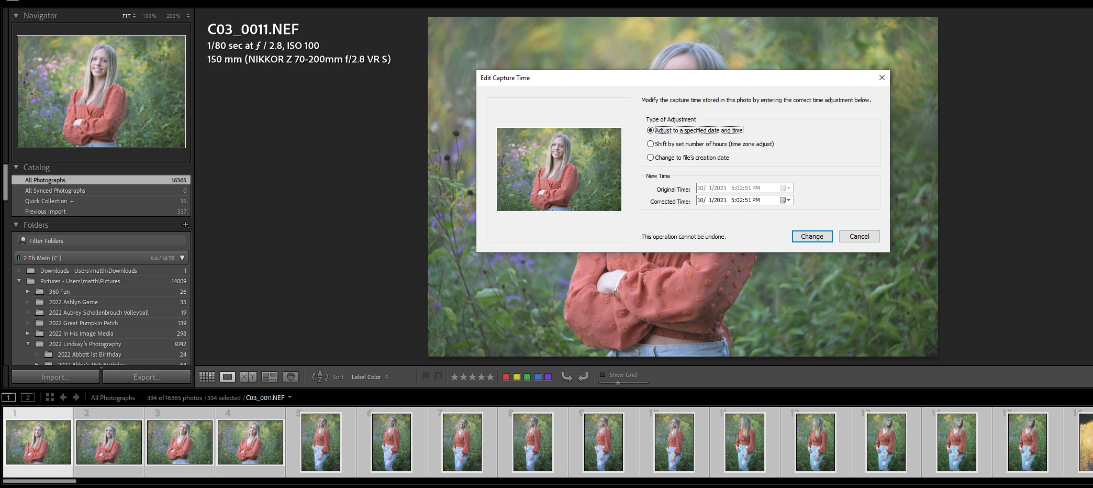Open the Corrected Time calendar dropdown
The width and height of the screenshot is (1093, 488).
785,200
